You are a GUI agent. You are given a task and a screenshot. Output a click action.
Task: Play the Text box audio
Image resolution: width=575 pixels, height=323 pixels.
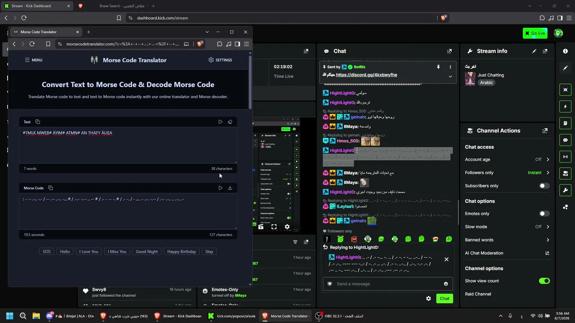pyautogui.click(x=220, y=122)
